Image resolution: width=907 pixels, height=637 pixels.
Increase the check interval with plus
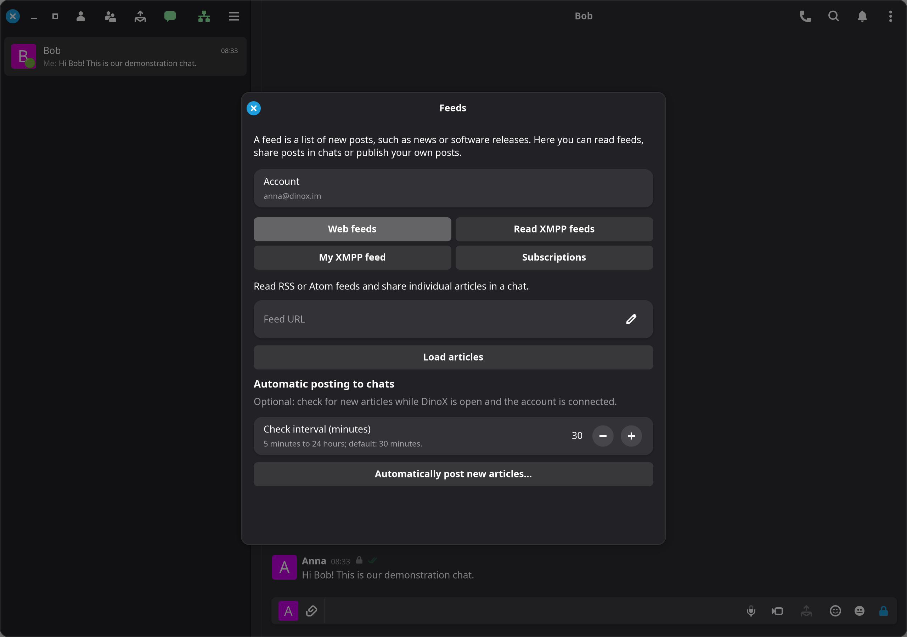point(631,436)
